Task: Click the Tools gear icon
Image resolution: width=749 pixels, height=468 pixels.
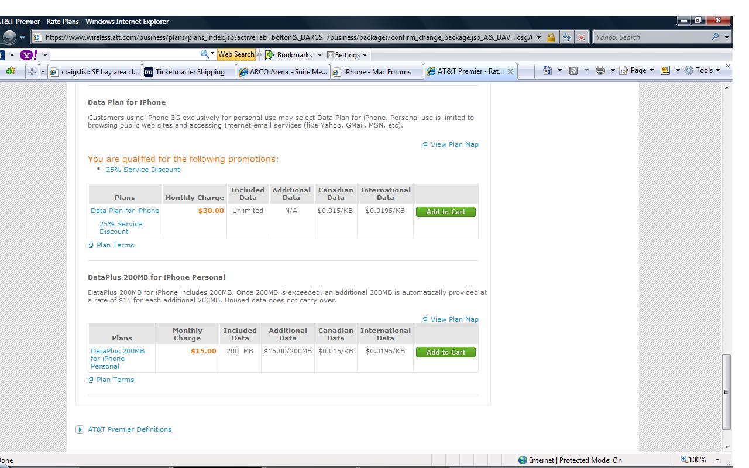Action: (x=688, y=70)
